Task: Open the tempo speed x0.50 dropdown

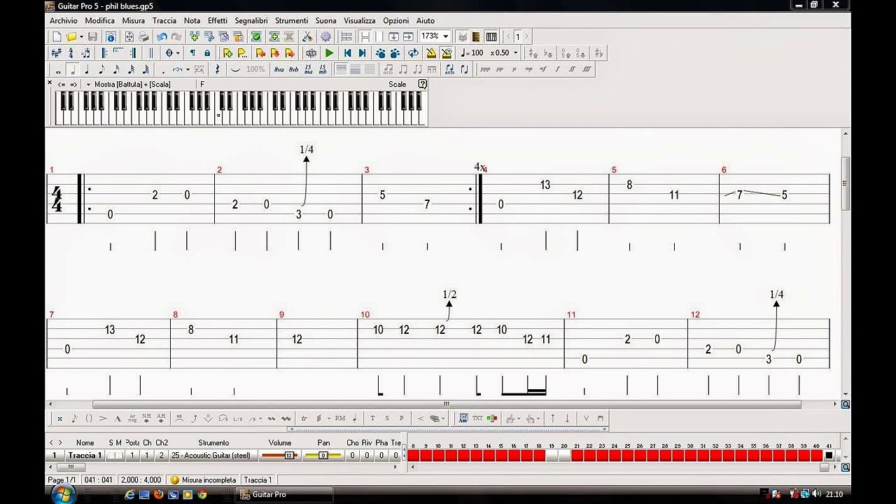Action: point(516,53)
